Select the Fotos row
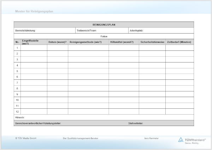 tap(104, 36)
